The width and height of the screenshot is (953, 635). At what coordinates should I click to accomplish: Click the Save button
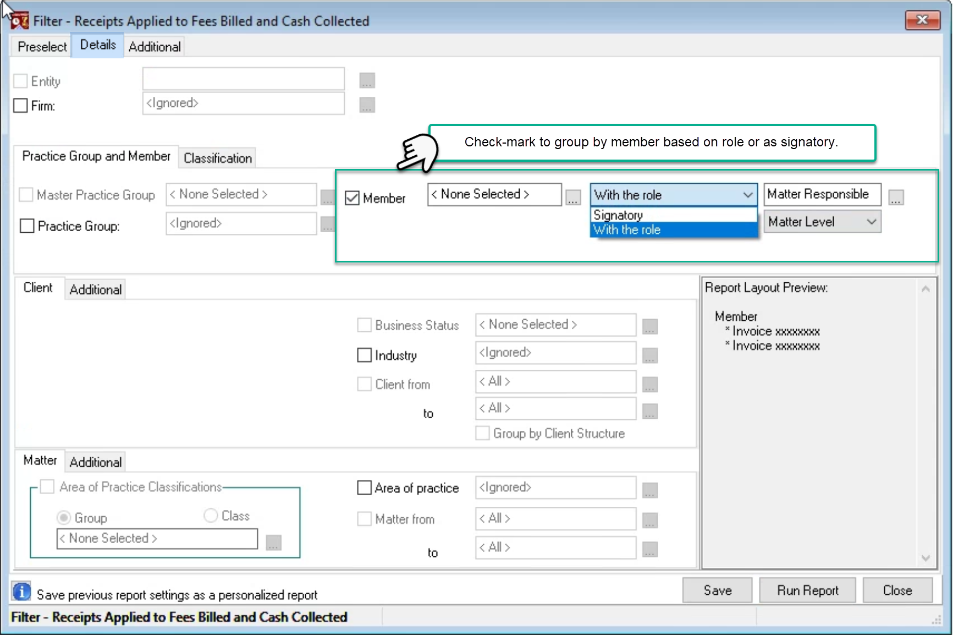coord(717,590)
